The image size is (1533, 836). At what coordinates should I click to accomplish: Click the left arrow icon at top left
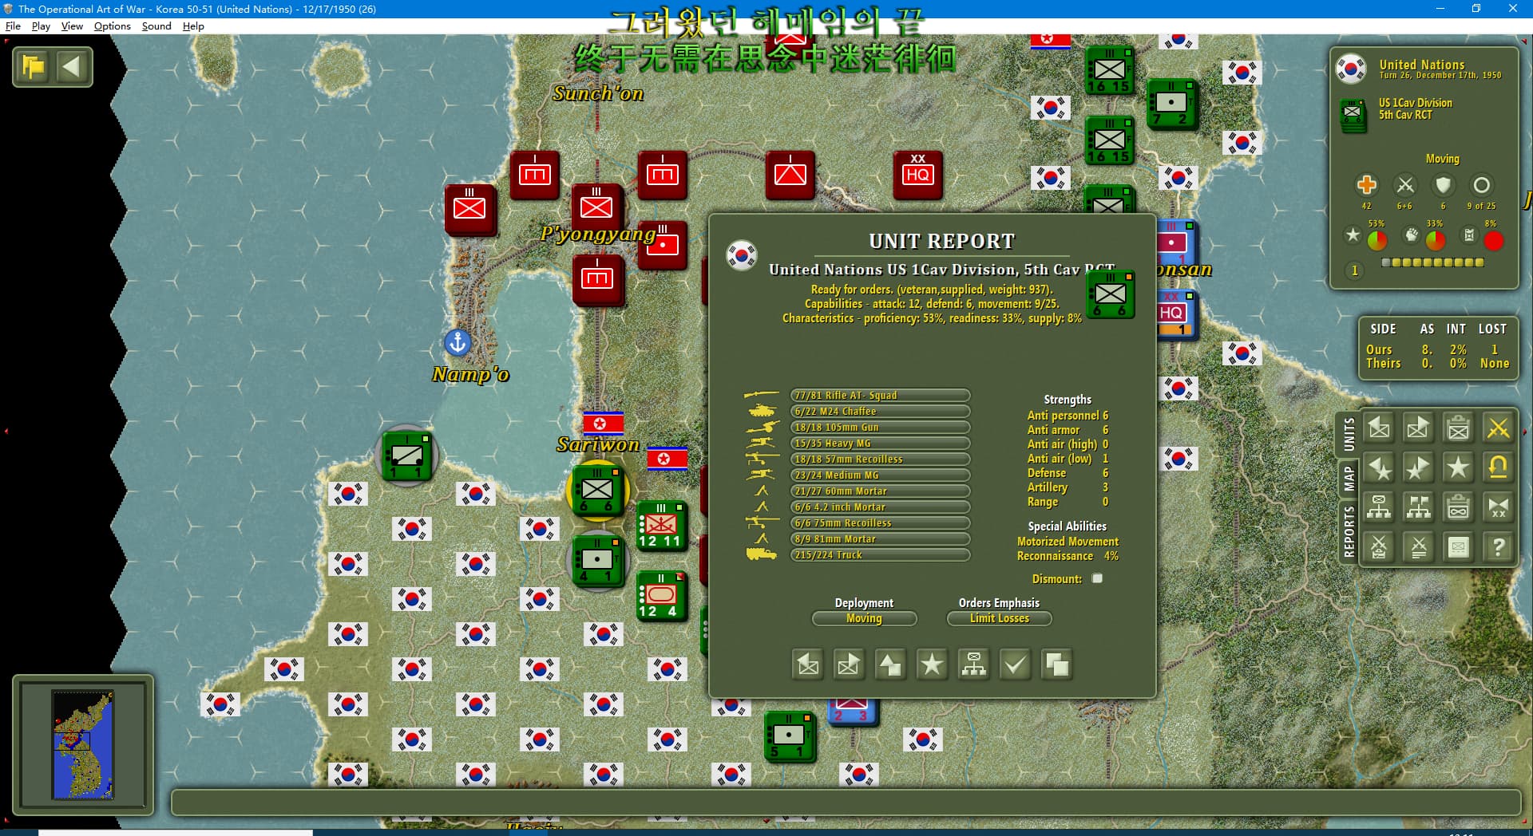point(73,66)
